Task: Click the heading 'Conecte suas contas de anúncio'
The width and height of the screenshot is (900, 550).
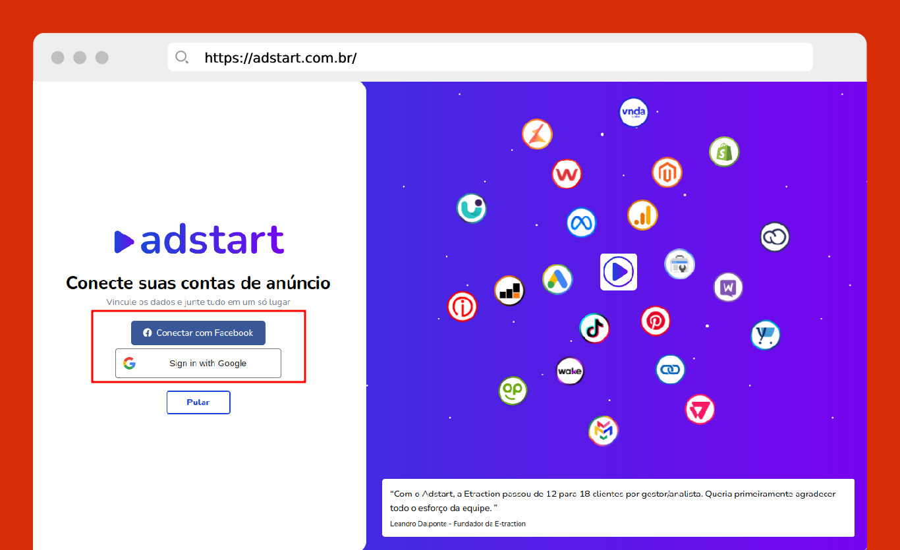Action: pyautogui.click(x=198, y=283)
